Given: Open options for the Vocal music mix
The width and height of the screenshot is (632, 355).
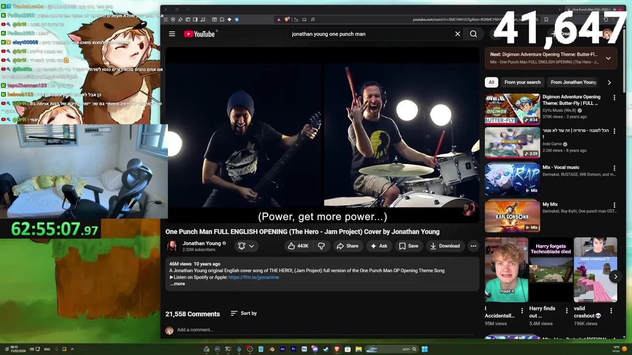Looking at the screenshot, I should 614,168.
